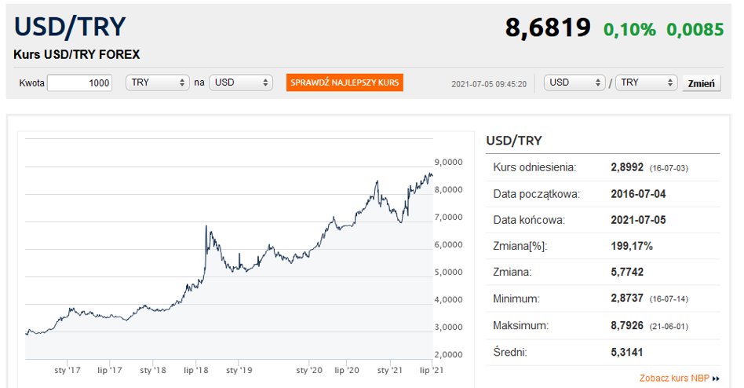Click the large USD/TRY page heading
The width and height of the screenshot is (744, 388).
tap(70, 27)
